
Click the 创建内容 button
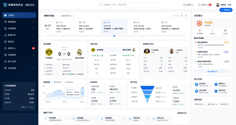pyautogui.click(x=226, y=10)
